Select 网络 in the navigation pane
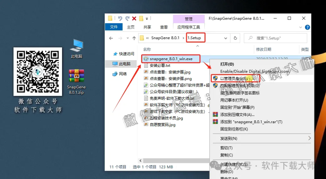Screen dimensions: 326x179 coord(120,74)
